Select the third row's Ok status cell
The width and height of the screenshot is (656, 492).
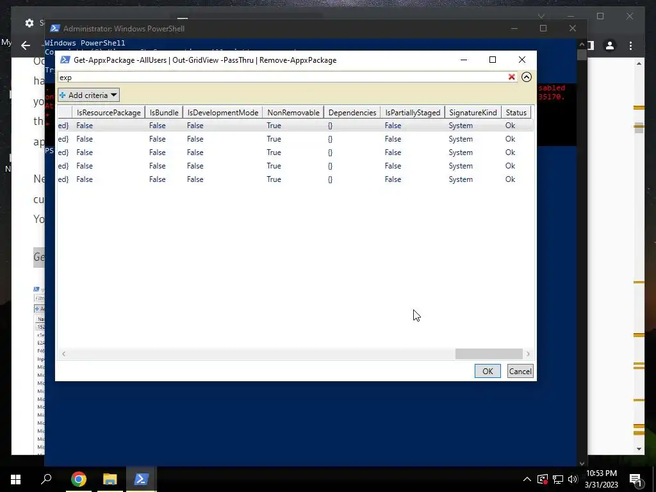[x=510, y=152]
